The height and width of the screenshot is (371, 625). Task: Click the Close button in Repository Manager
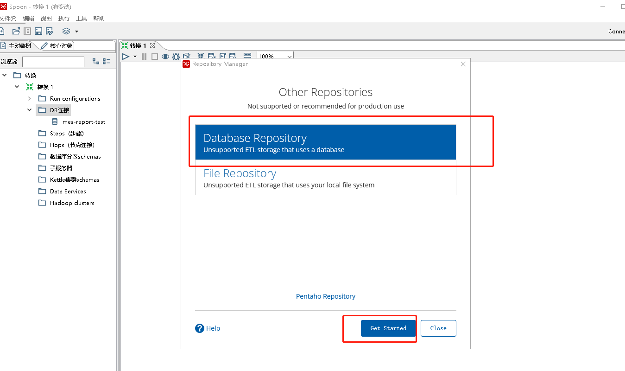tap(438, 328)
